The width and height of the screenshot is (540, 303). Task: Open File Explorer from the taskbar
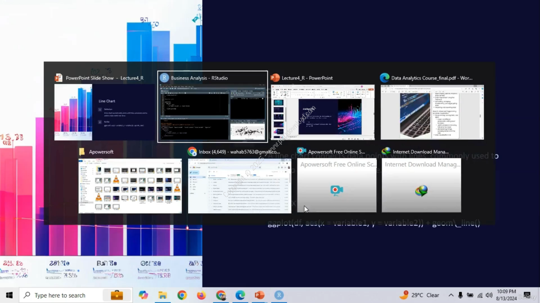pos(162,295)
